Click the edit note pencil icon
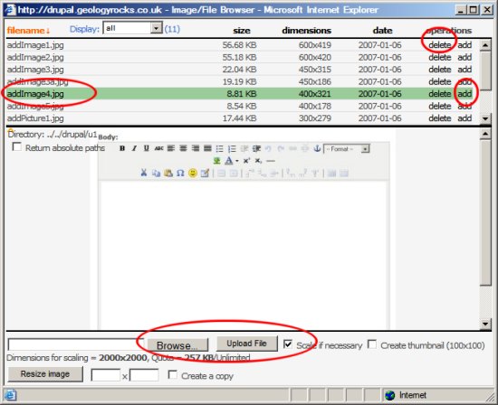498x405 pixels. click(205, 173)
